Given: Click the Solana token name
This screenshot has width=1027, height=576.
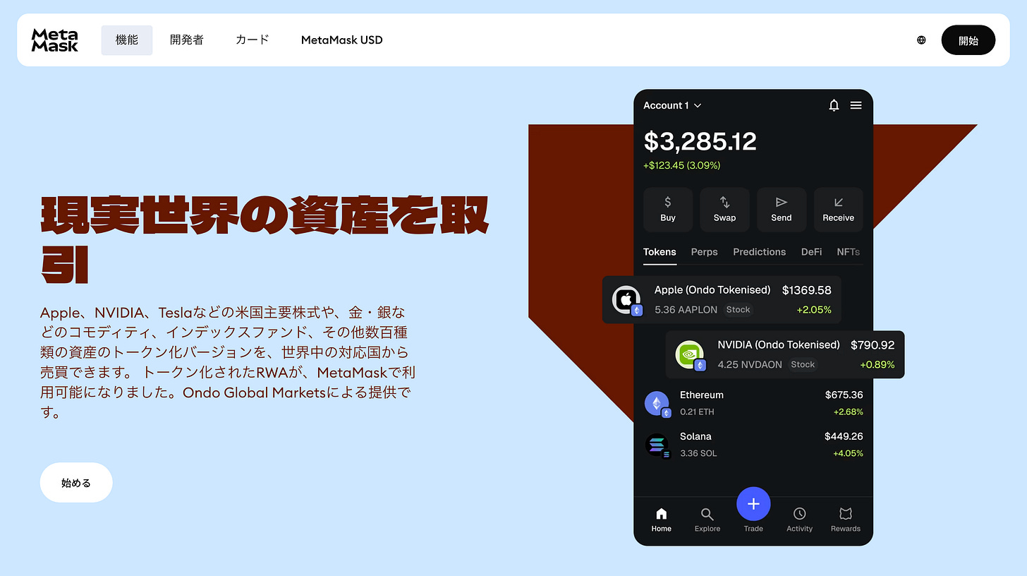Looking at the screenshot, I should point(695,436).
